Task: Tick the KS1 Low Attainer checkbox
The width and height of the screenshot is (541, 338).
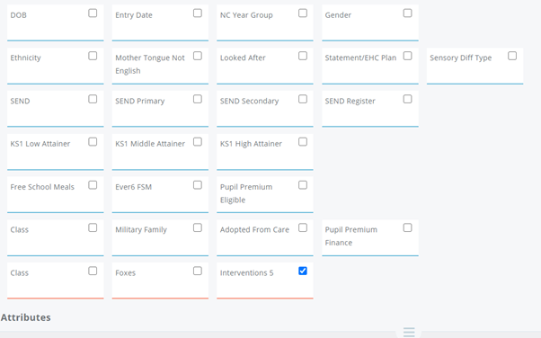Action: tap(93, 142)
